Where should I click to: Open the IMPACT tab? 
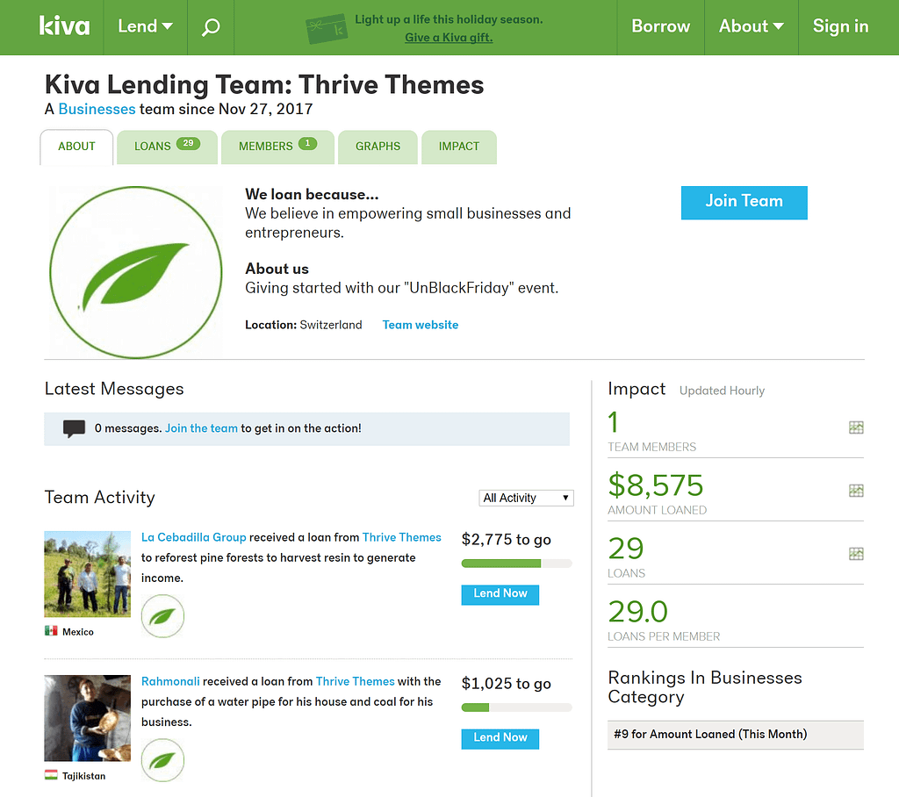pyautogui.click(x=459, y=147)
